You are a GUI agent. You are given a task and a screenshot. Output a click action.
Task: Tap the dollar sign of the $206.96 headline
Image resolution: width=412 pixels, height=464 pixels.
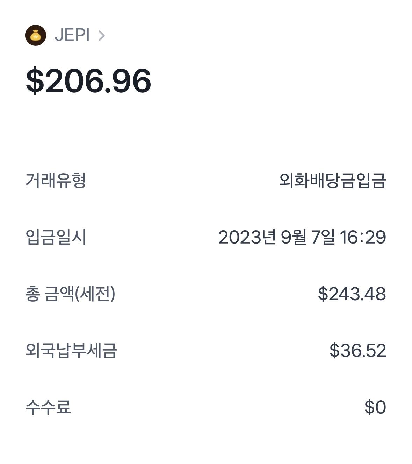pyautogui.click(x=35, y=81)
